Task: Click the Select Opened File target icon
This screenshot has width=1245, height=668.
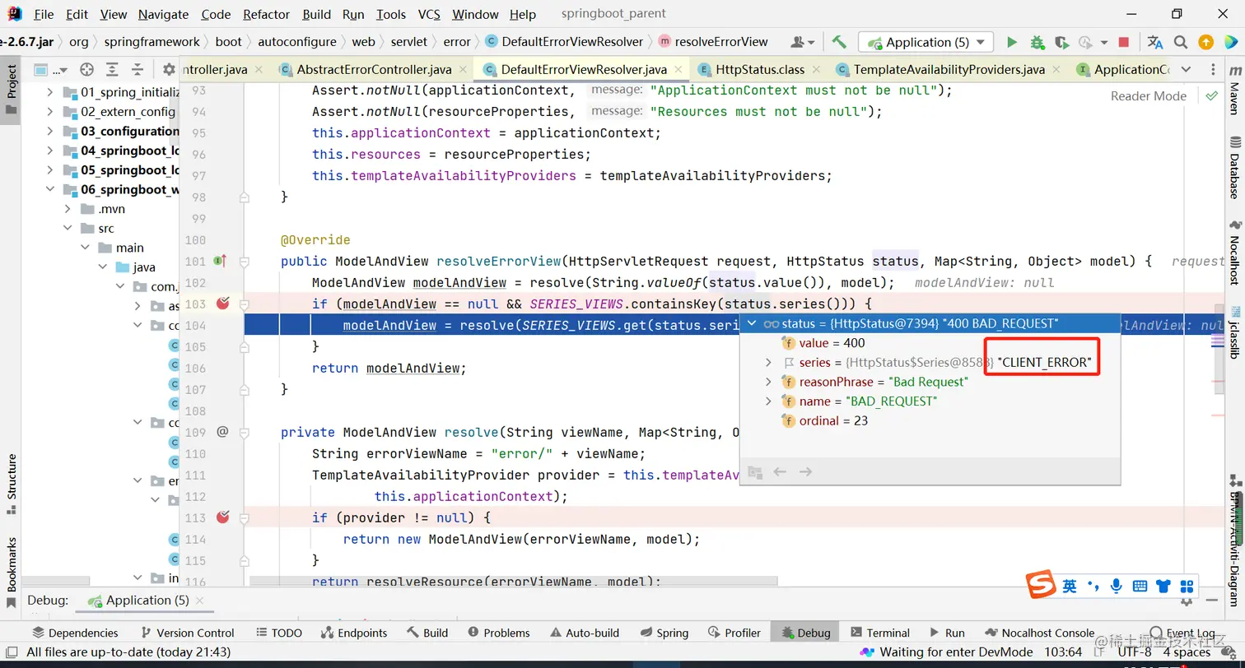Action: click(86, 70)
